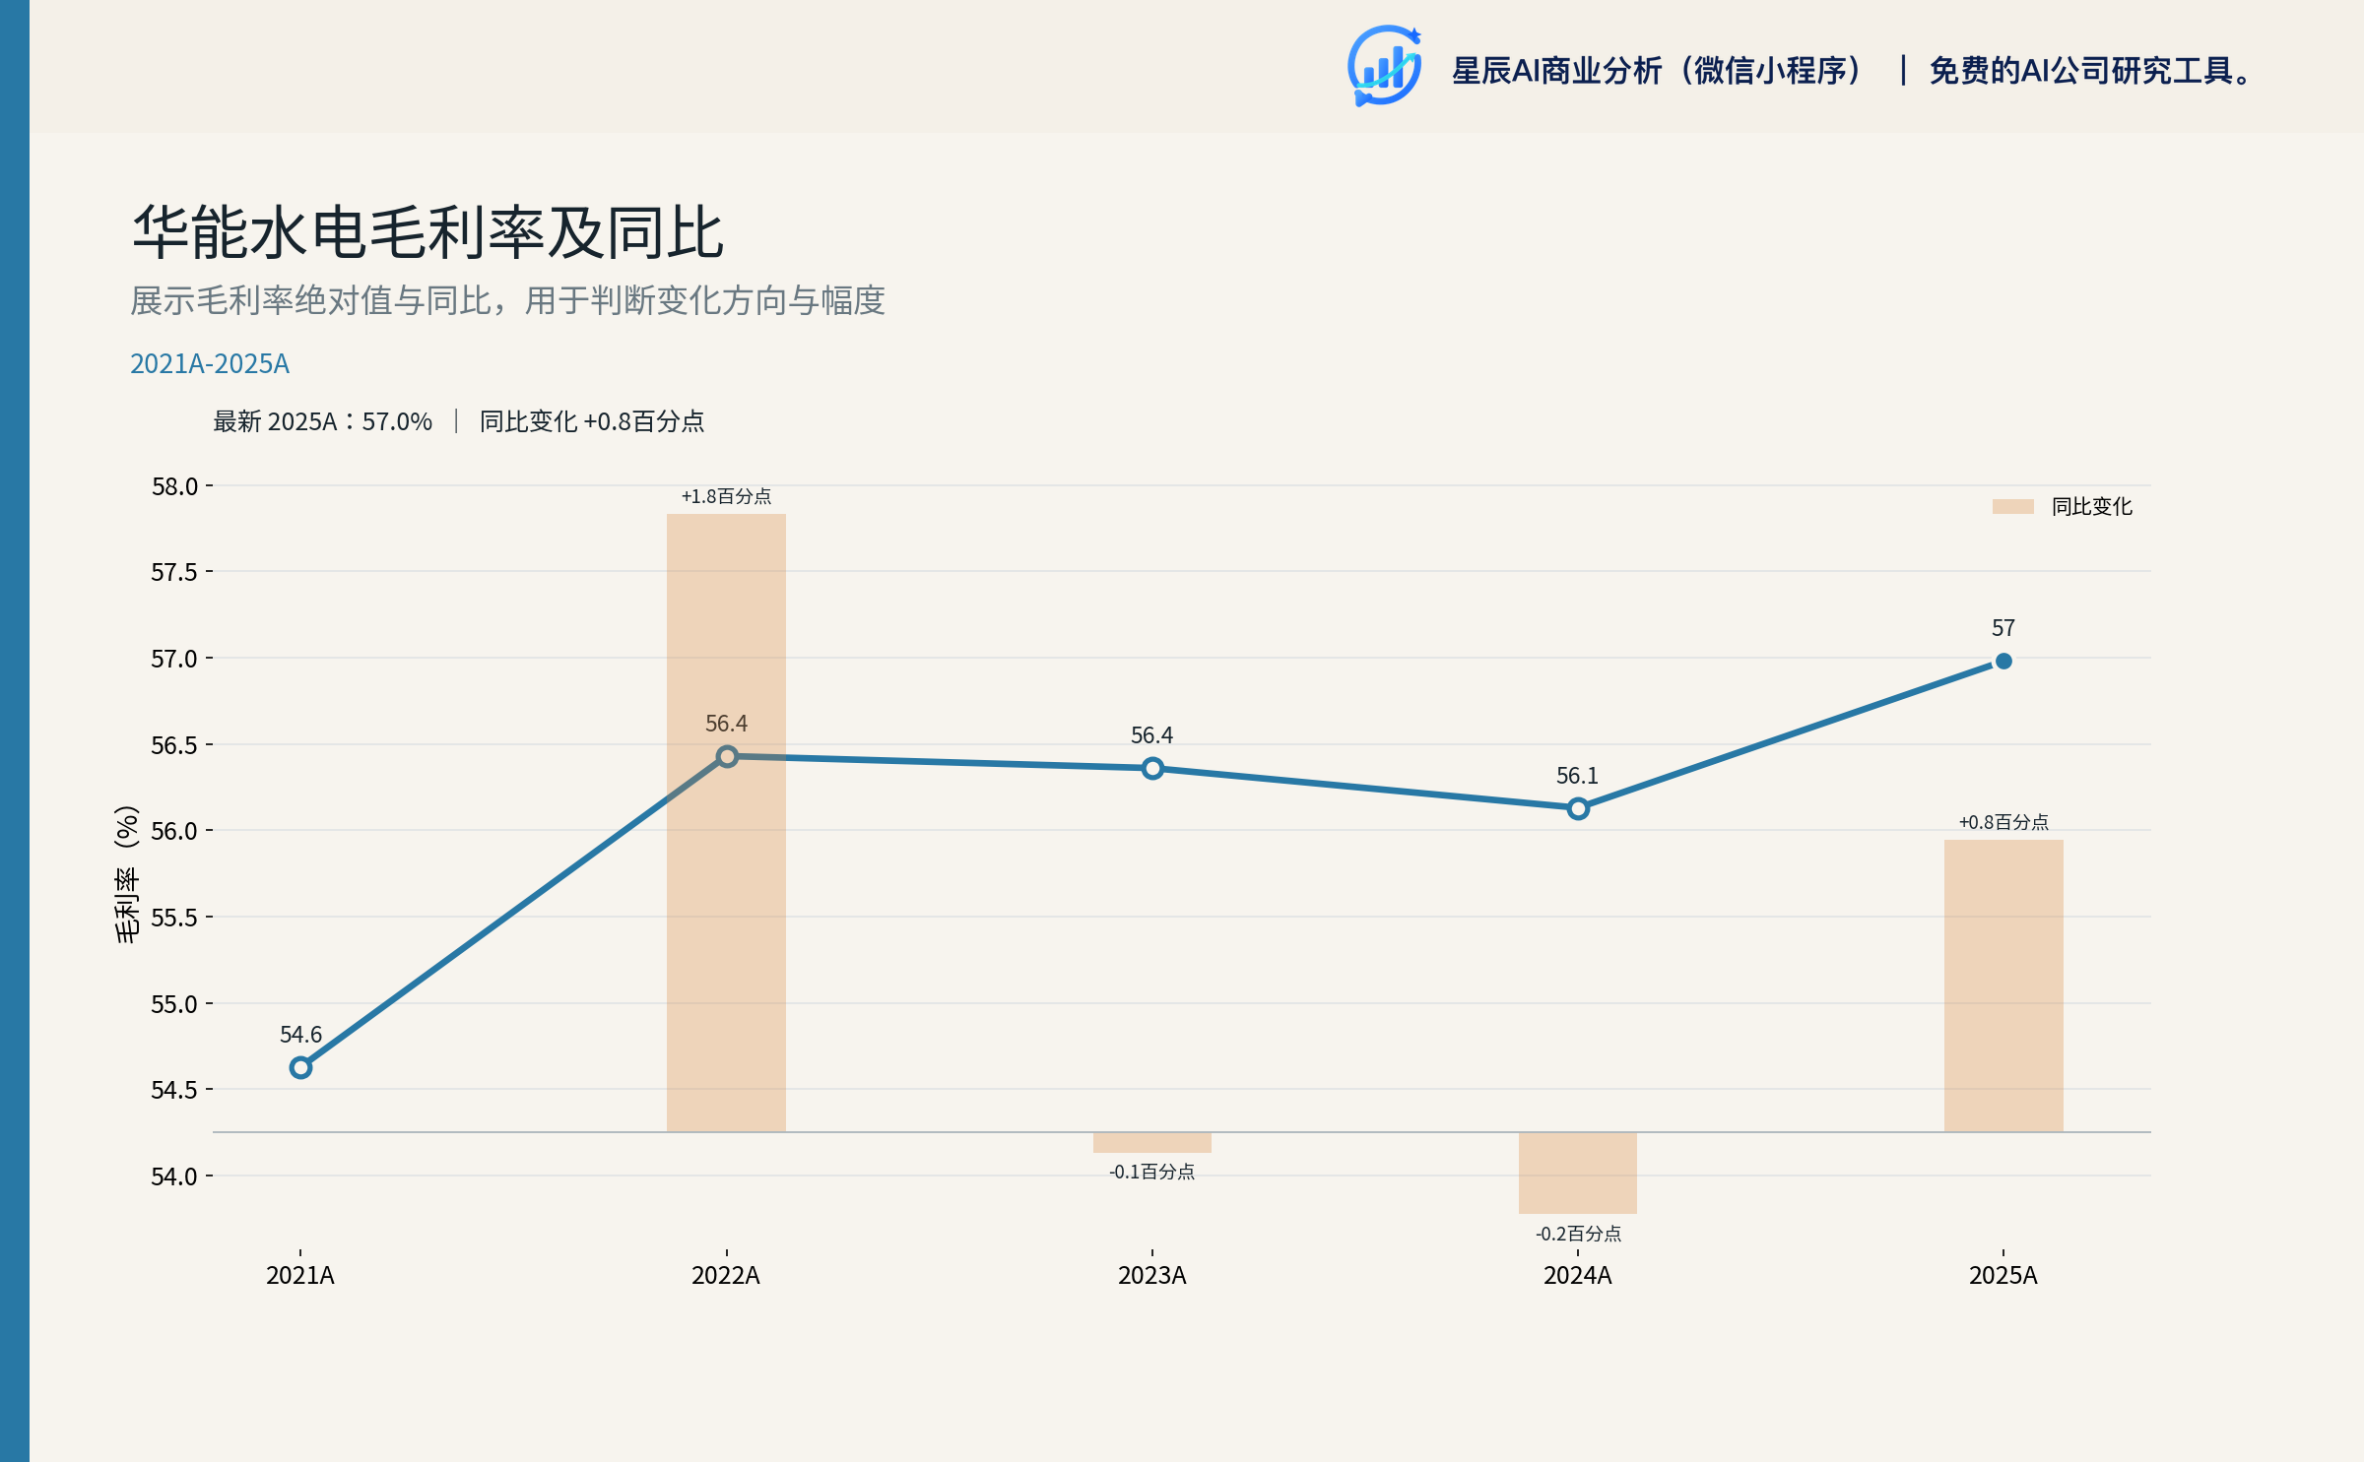Image resolution: width=2364 pixels, height=1462 pixels.
Task: Click the +0.8百分点 label above the 2025A bar
Action: (2003, 822)
